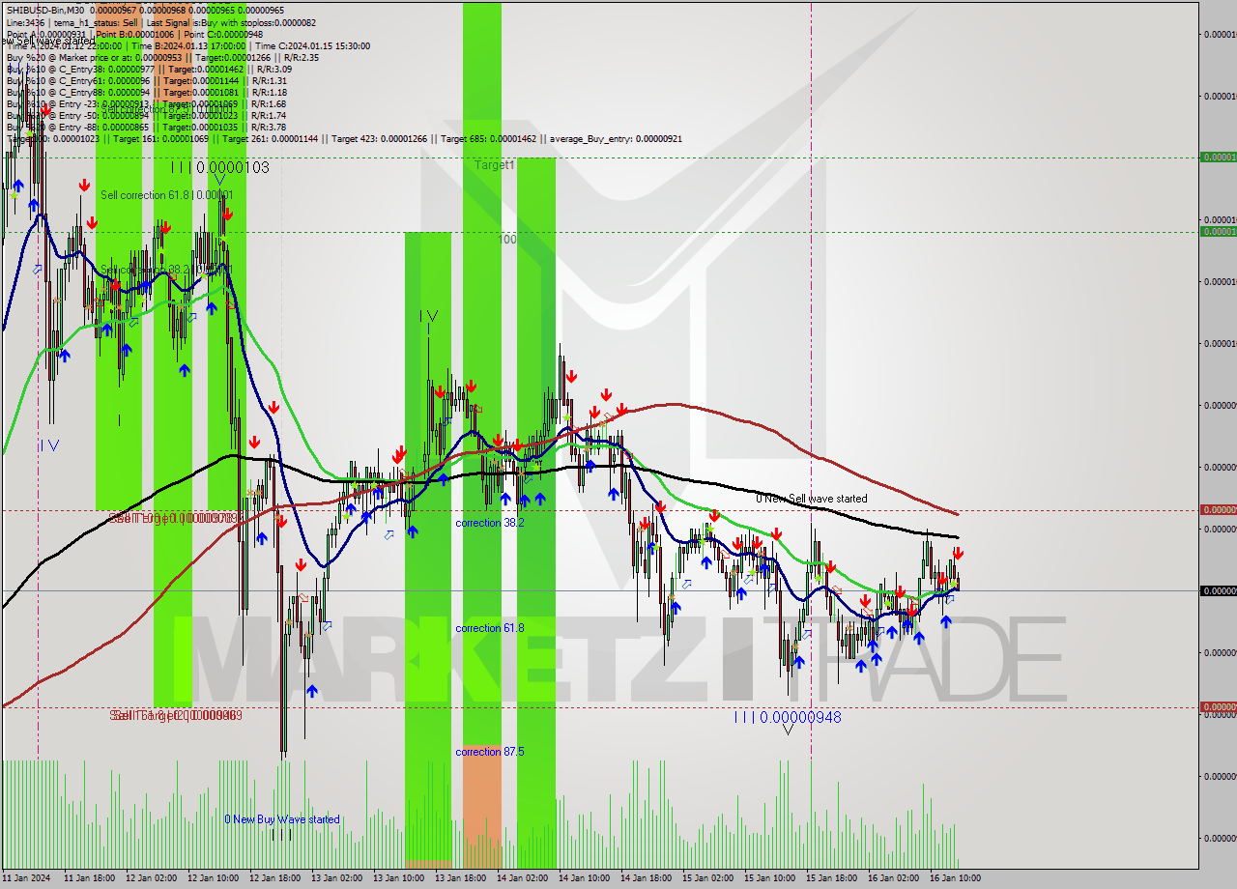Screen dimensions: 1237x889
Task: Click the 'average_Buy_entry: 0.00000921' value
Action: 617,138
